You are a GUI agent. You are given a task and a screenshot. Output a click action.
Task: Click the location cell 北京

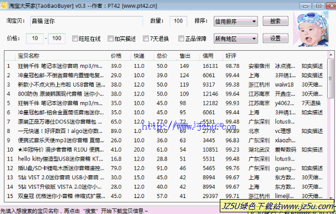[x=254, y=131]
